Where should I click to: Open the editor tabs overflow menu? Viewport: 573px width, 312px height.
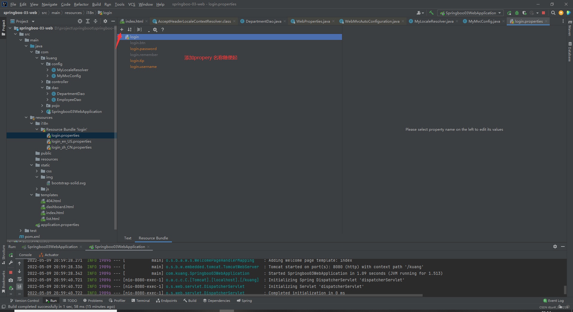coord(563,21)
